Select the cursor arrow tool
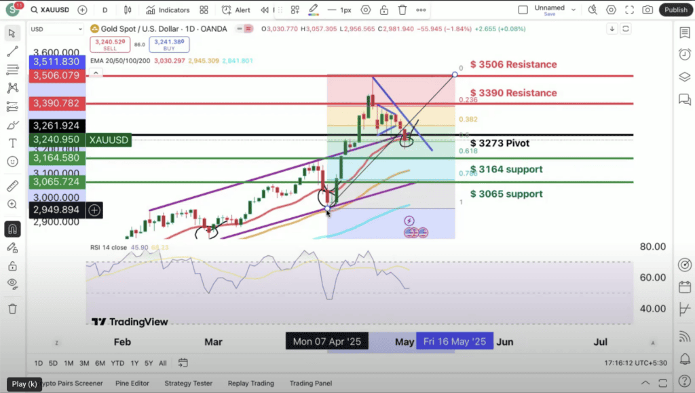This screenshot has width=695, height=393. coord(12,33)
